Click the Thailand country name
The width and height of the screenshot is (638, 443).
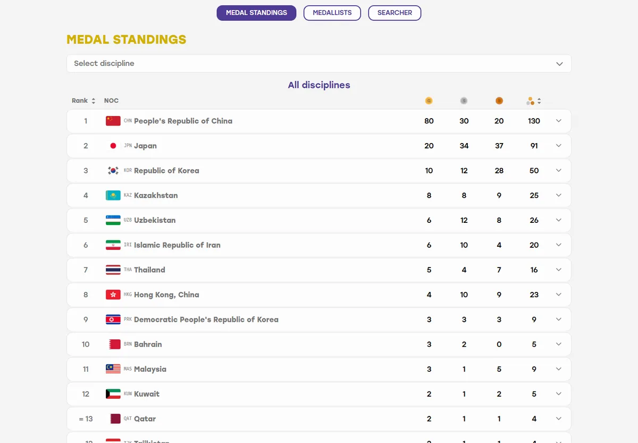click(149, 270)
